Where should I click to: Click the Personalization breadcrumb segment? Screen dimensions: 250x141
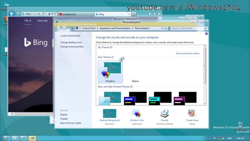coord(142,28)
